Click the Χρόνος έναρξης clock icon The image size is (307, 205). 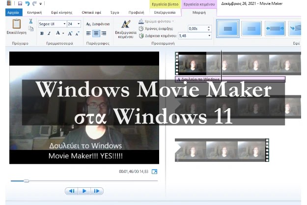point(141,29)
